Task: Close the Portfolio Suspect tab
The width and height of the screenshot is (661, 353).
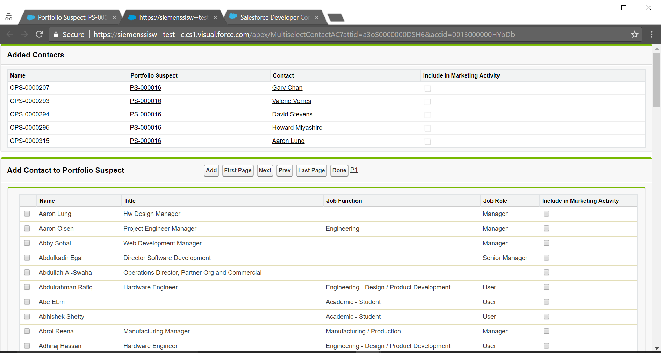Action: click(114, 17)
